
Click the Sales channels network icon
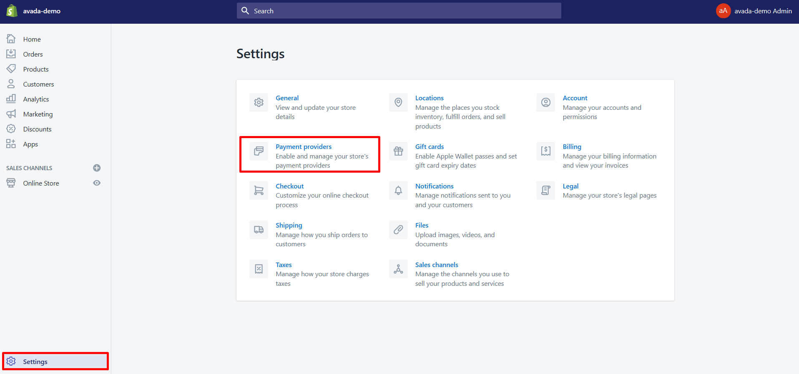pos(398,269)
